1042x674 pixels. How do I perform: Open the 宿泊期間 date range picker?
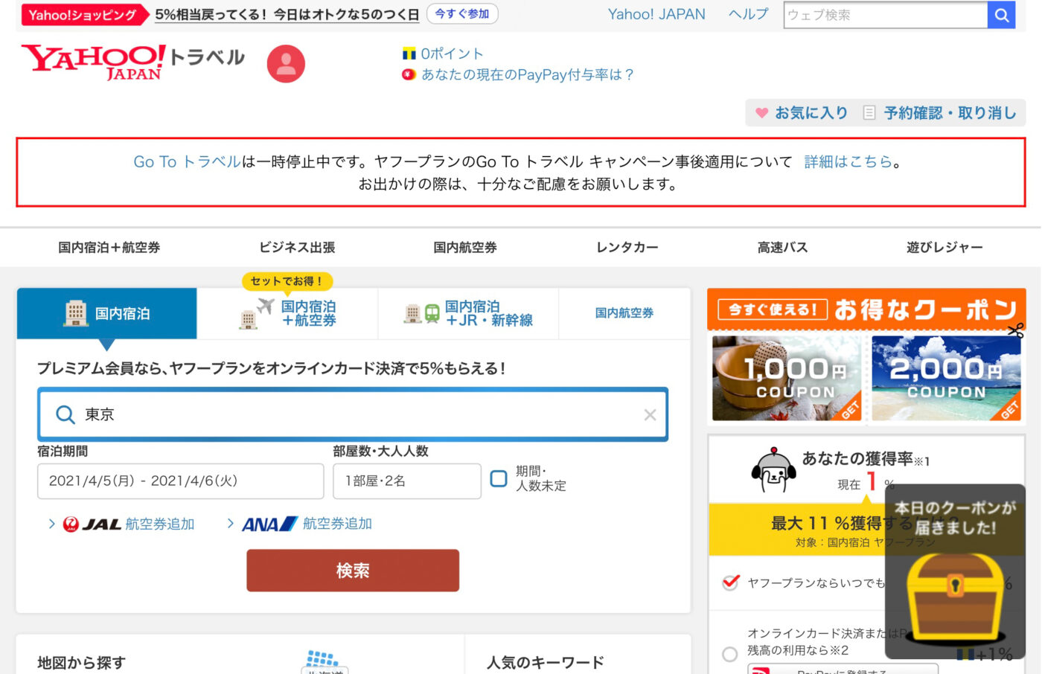181,481
